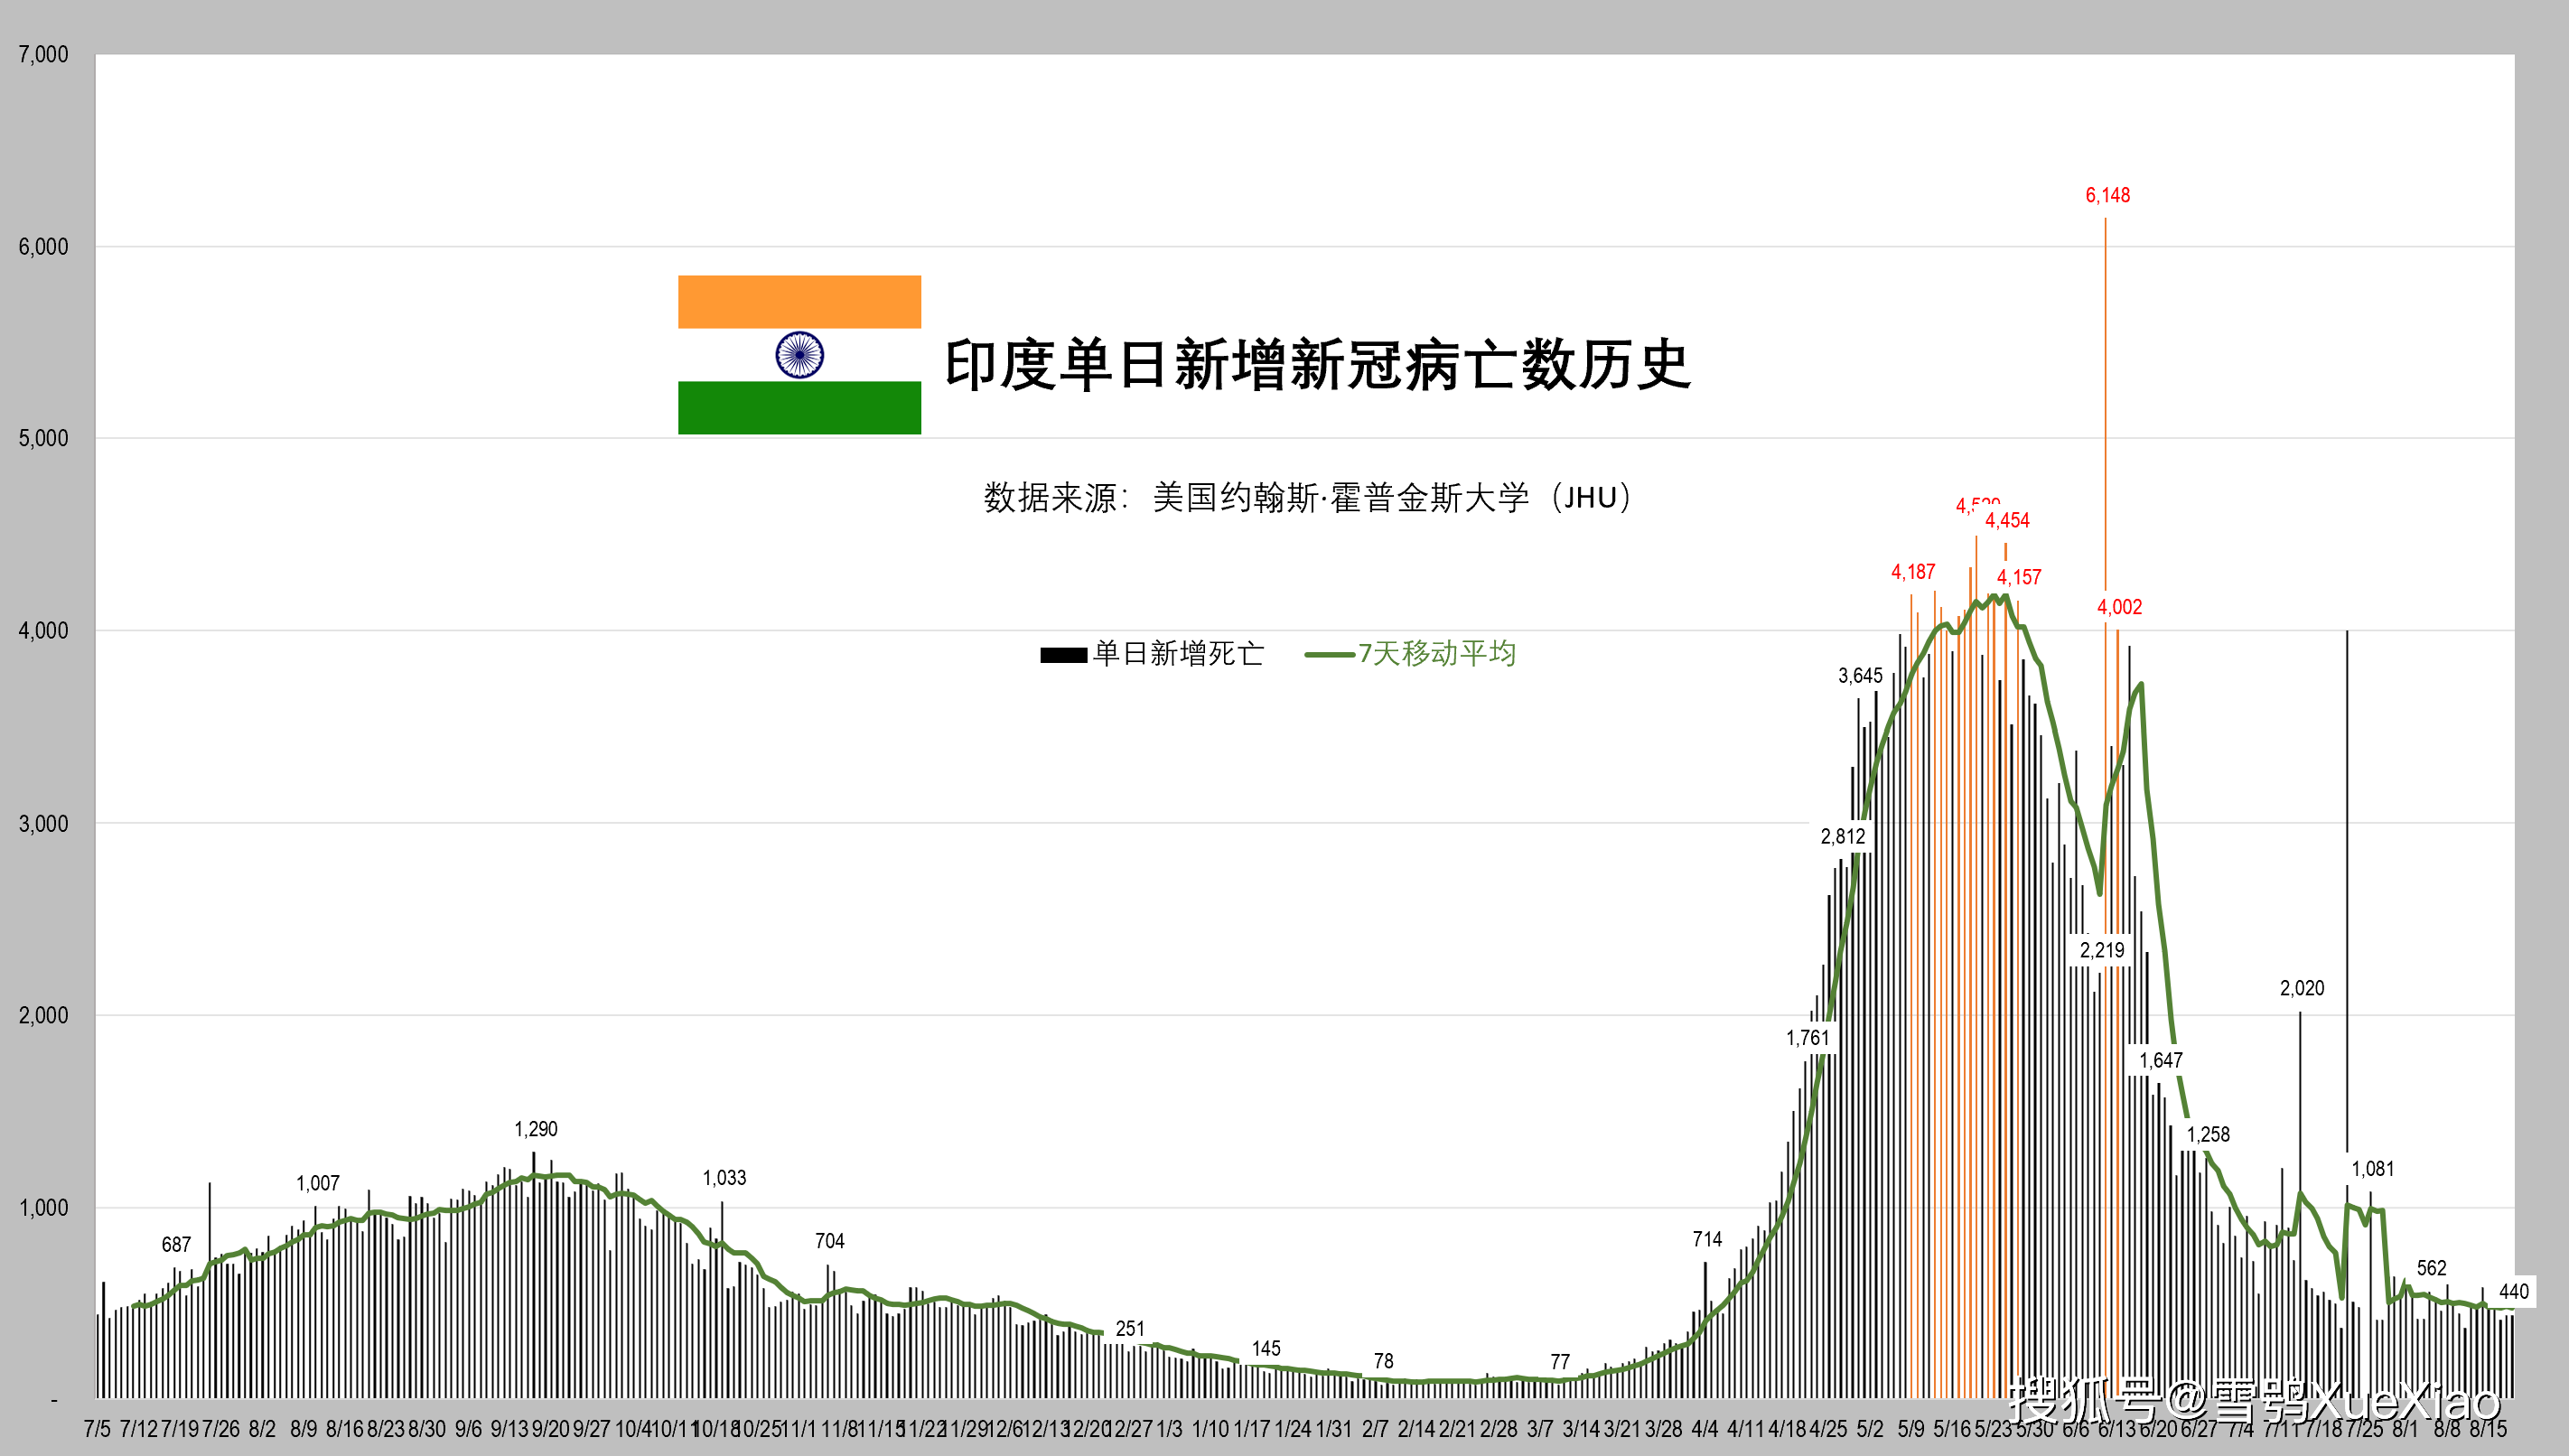Click the x-axis date 5/2
The image size is (2569, 1456).
click(x=1870, y=1429)
